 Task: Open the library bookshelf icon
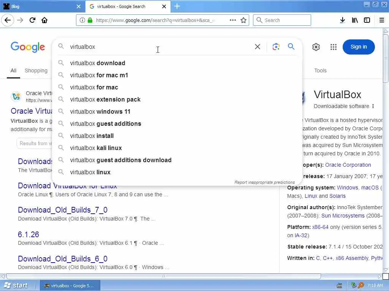click(355, 20)
